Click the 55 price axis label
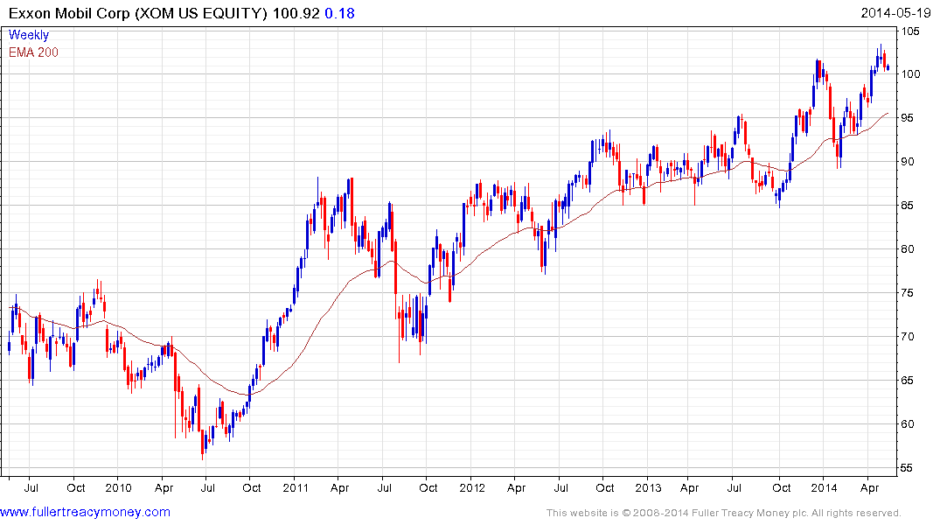The image size is (940, 525). click(x=908, y=469)
